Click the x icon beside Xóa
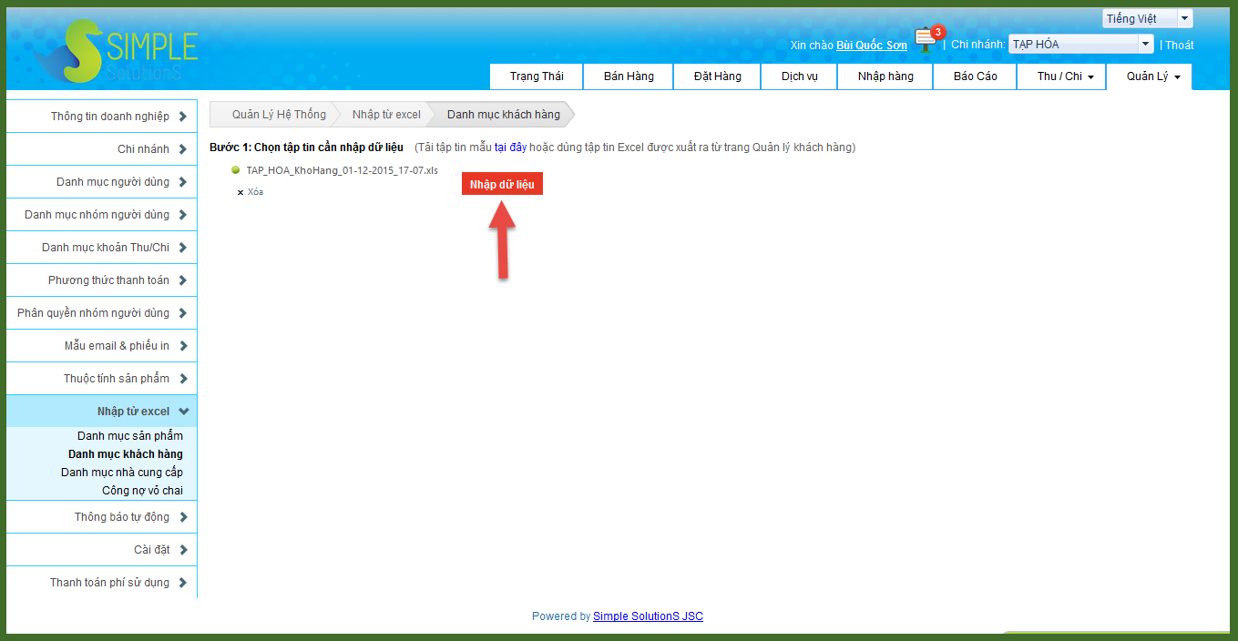This screenshot has height=641, width=1238. (x=240, y=192)
